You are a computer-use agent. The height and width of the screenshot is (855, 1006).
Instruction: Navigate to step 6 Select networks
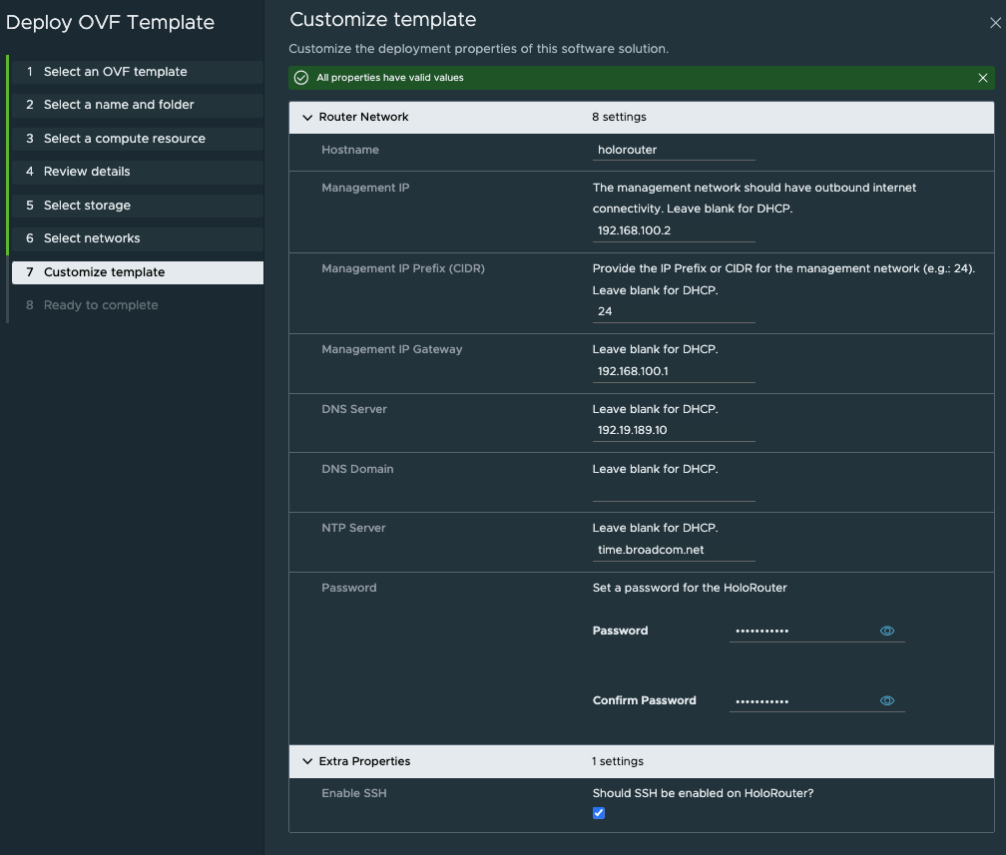[92, 238]
